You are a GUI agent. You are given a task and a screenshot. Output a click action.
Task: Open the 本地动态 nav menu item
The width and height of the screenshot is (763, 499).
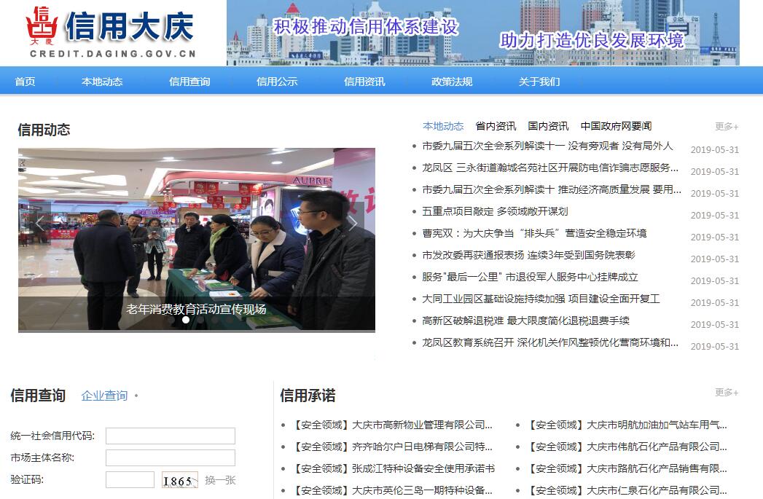click(102, 81)
